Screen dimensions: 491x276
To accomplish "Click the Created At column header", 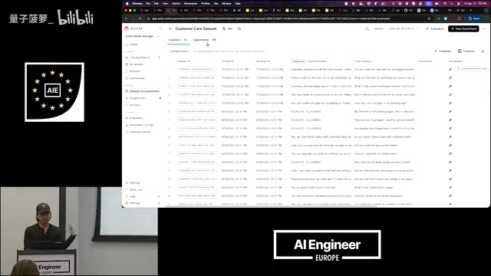I will (x=228, y=61).
